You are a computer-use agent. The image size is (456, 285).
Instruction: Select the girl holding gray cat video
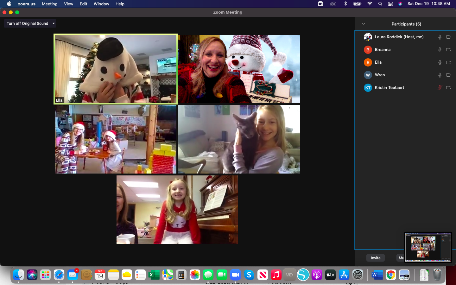click(239, 139)
